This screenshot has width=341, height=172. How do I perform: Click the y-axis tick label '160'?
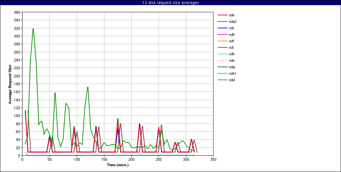17,92
